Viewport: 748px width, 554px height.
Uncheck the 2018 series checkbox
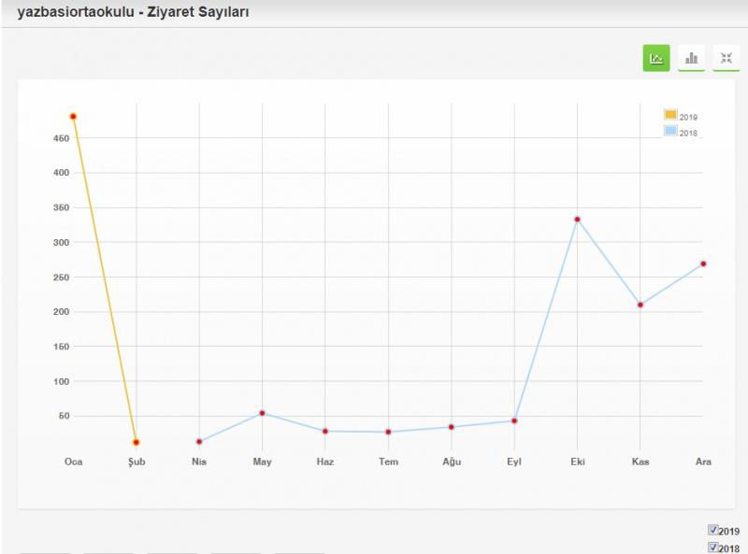coord(713,547)
